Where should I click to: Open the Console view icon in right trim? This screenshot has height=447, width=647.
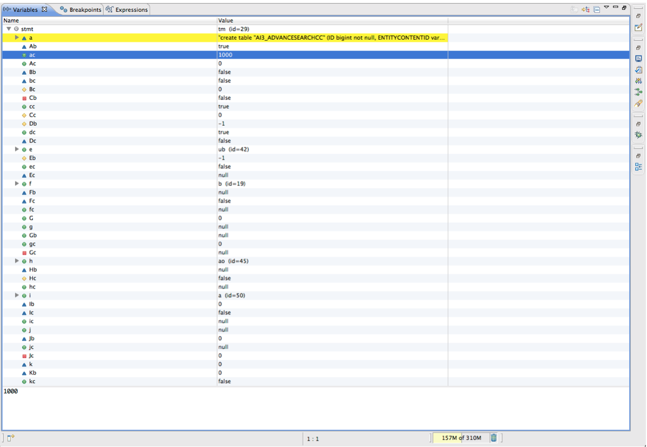(x=638, y=59)
